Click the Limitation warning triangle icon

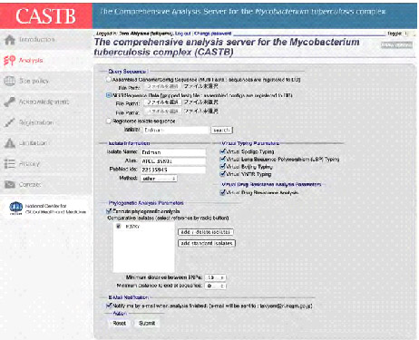[10, 143]
